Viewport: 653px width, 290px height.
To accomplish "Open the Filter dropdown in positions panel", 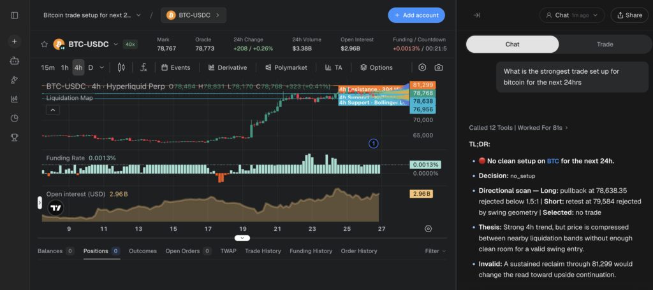I will click(x=436, y=251).
